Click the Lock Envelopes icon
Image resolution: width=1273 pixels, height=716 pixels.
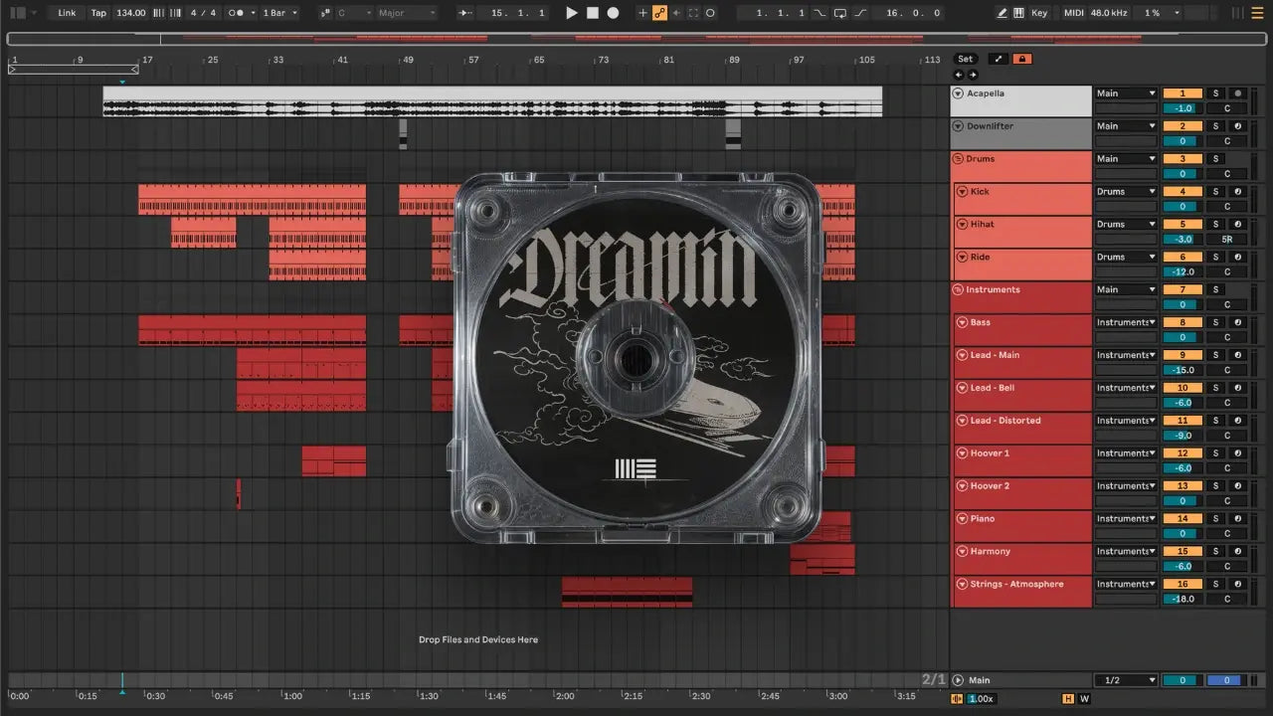pos(1021,59)
